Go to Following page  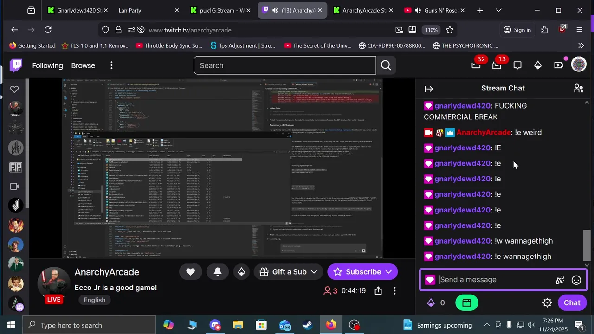pyautogui.click(x=47, y=65)
